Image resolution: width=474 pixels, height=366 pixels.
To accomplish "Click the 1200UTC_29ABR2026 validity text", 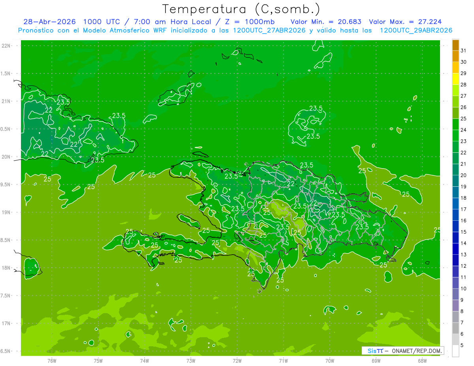I will tap(416, 30).
